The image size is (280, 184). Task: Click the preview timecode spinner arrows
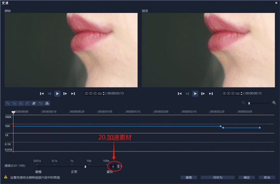tap(241, 93)
